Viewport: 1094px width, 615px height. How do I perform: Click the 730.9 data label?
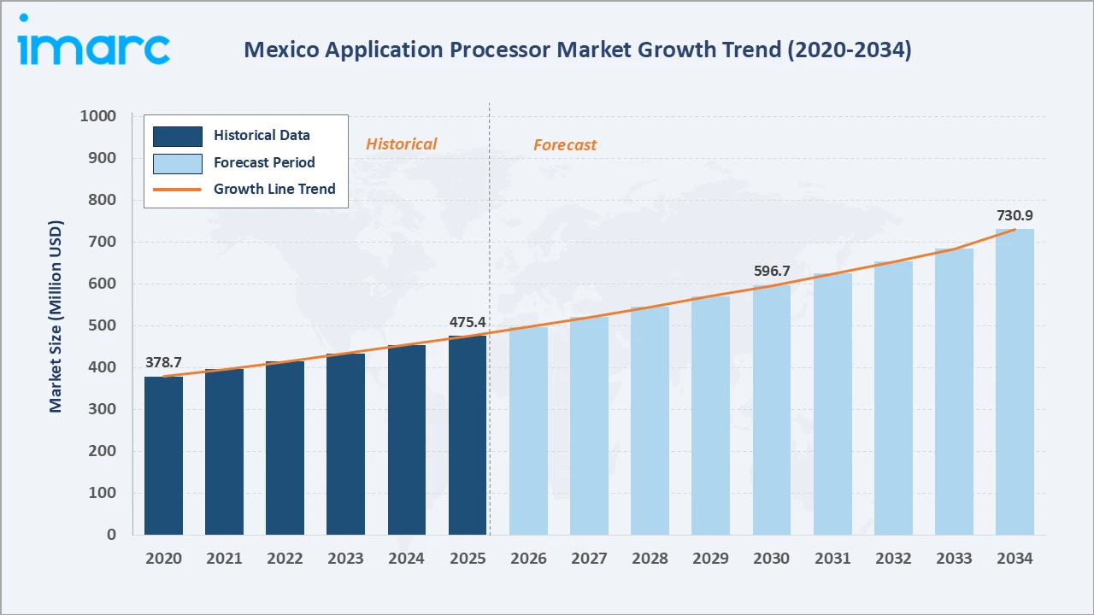(1015, 215)
